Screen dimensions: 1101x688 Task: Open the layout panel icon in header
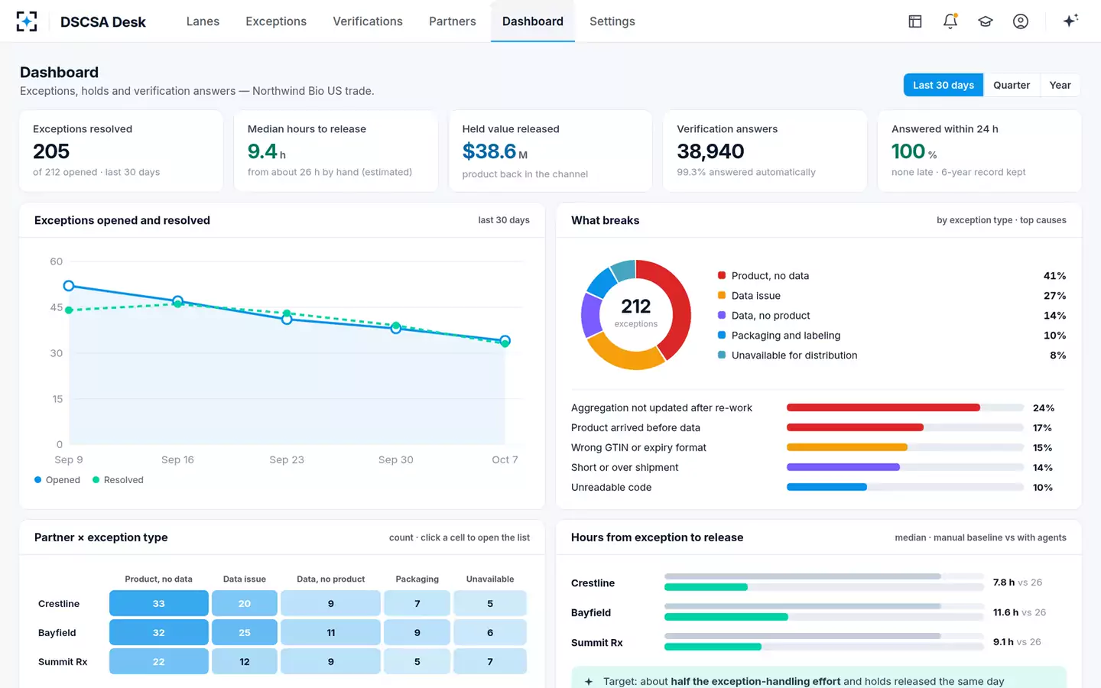[915, 21]
